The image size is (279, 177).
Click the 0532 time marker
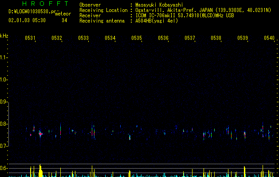pos(57,38)
